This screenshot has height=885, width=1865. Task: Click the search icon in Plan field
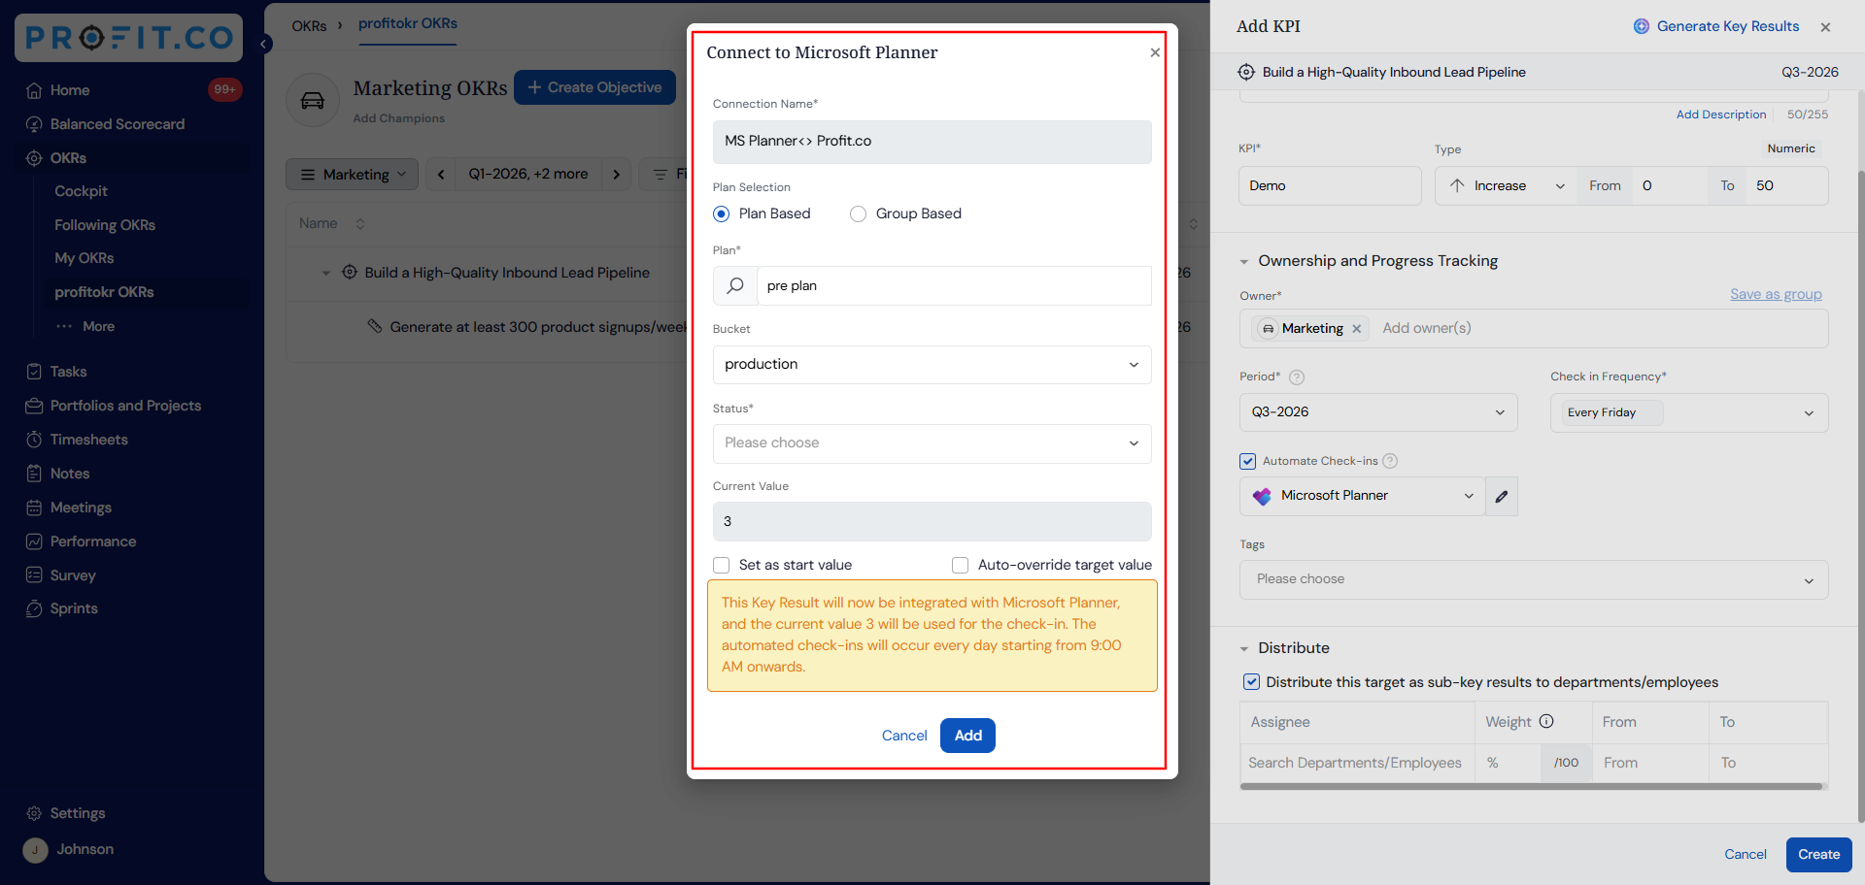735,285
